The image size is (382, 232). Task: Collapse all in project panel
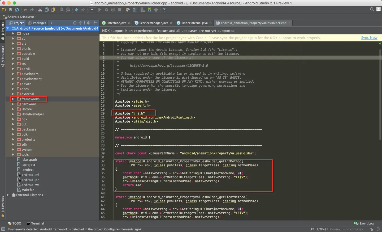click(x=80, y=23)
